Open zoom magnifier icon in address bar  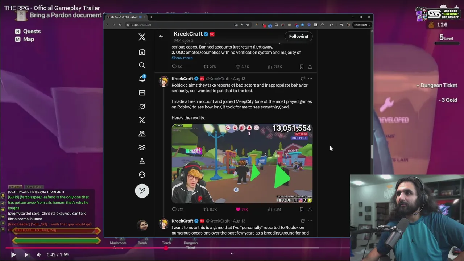[242, 25]
